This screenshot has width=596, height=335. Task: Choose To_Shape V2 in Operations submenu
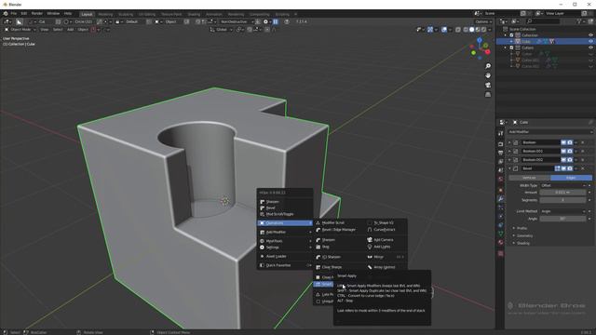tap(384, 223)
